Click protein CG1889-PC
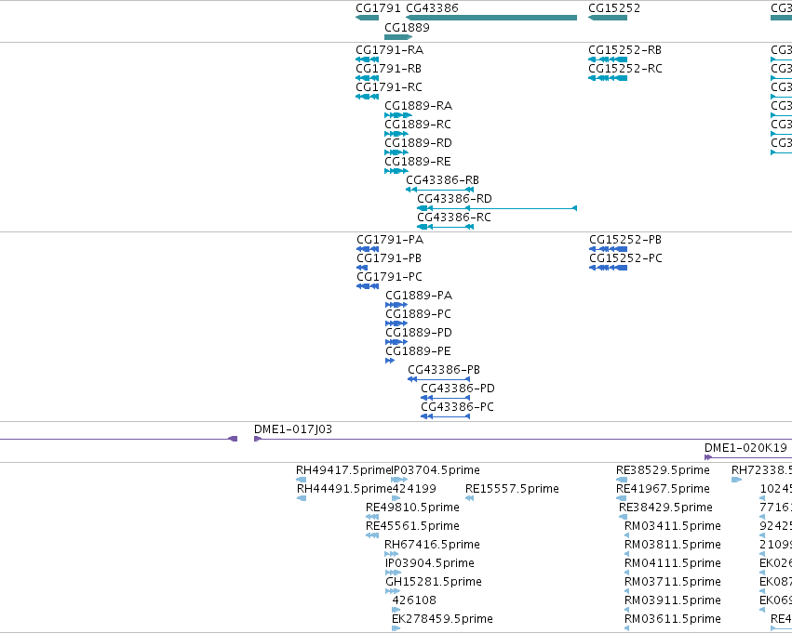This screenshot has width=792, height=633. click(x=418, y=314)
